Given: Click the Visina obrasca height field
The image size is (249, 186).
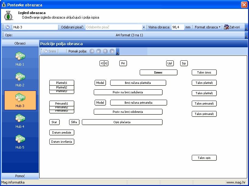Looking at the screenshot, I should click(178, 27).
